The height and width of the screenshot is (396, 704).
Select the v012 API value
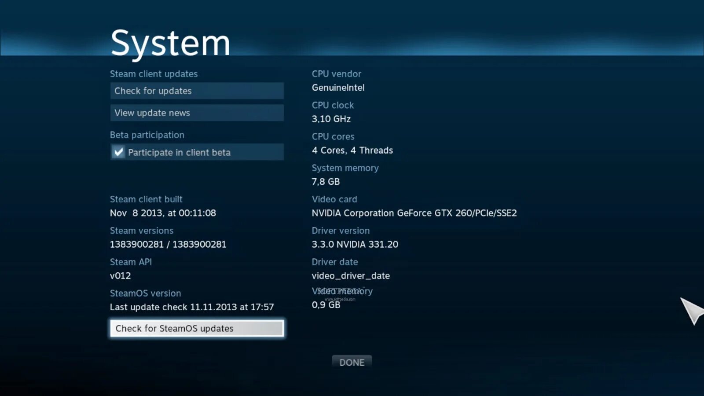tap(120, 275)
